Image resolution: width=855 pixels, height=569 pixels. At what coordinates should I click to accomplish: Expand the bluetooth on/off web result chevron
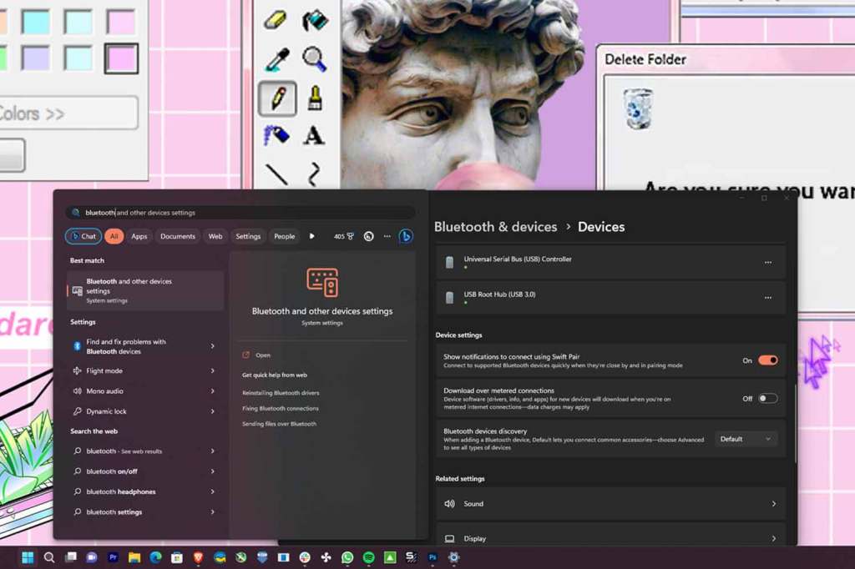tap(213, 471)
